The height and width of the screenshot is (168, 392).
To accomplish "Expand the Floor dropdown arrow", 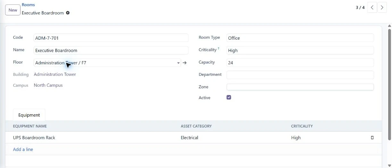I will point(179,63).
